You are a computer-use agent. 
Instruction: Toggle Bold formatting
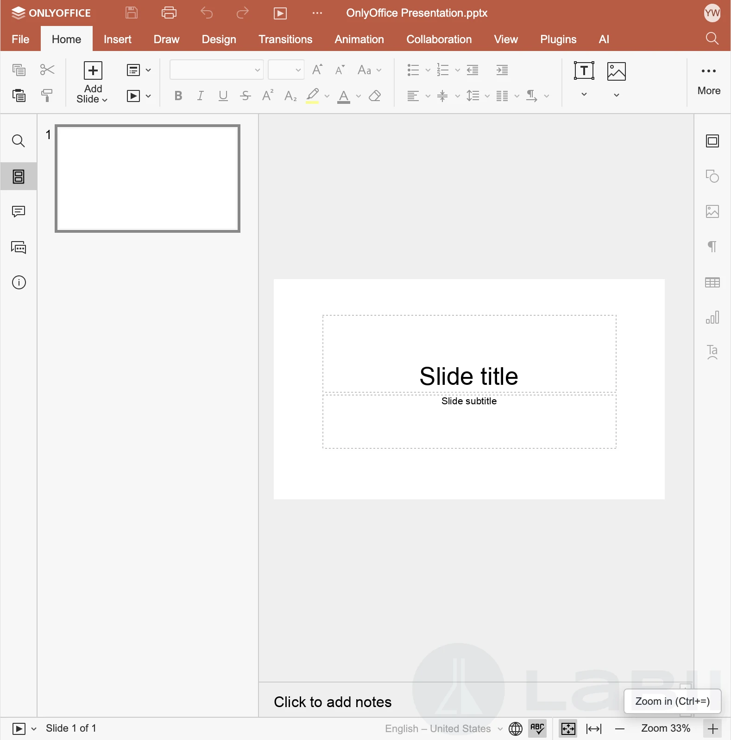coord(178,96)
